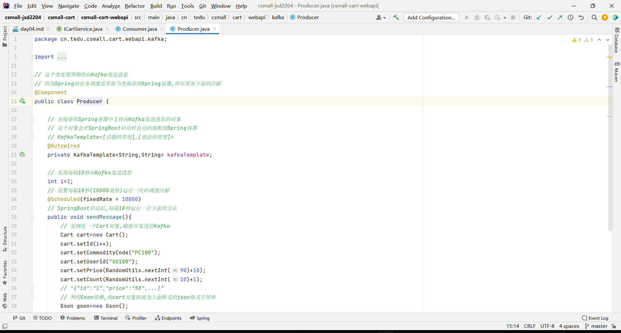Open the Refactor menu
The height and width of the screenshot is (333, 621).
tap(135, 6)
